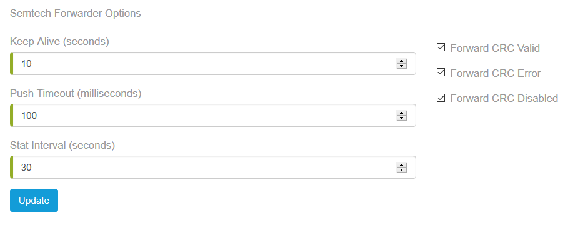Click the Keep Alive (seconds) label
Image resolution: width=575 pixels, height=225 pixels.
[x=59, y=42]
